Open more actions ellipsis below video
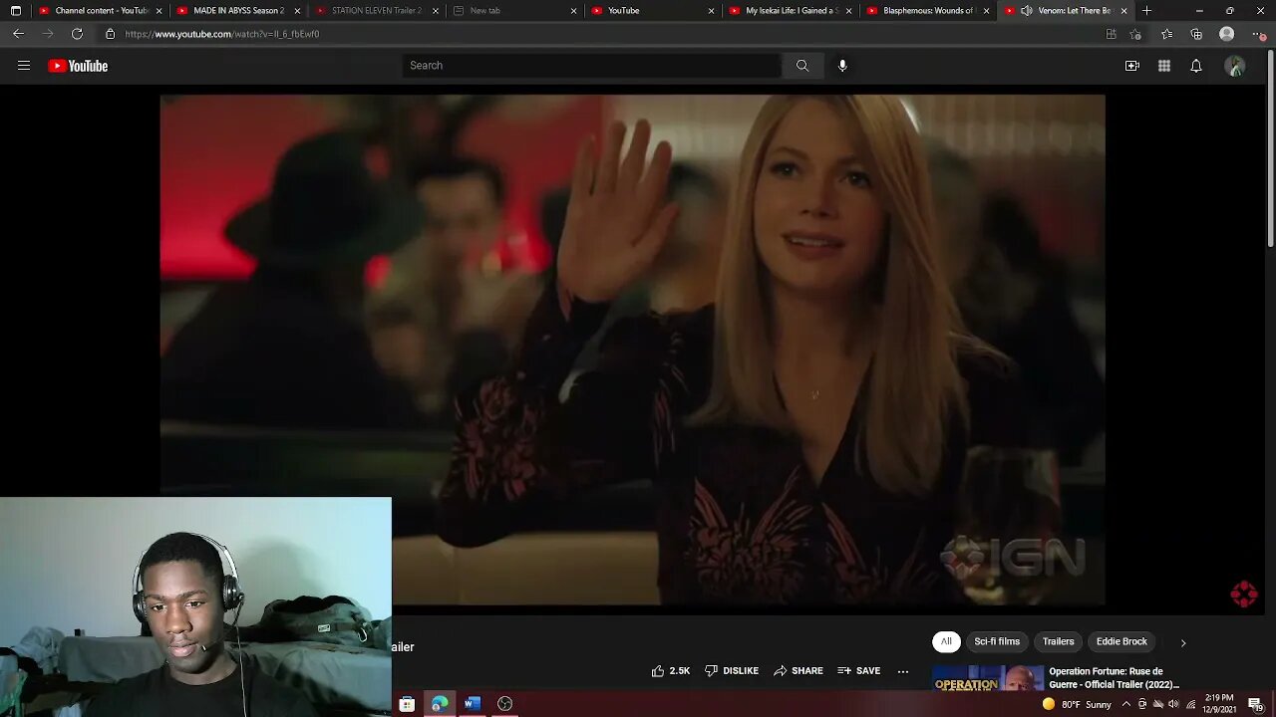Viewport: 1276px width, 717px height. coord(903,671)
